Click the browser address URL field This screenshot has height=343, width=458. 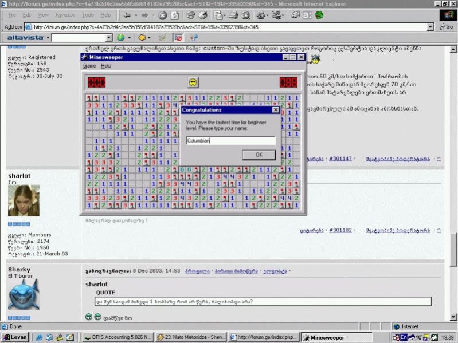(x=226, y=27)
